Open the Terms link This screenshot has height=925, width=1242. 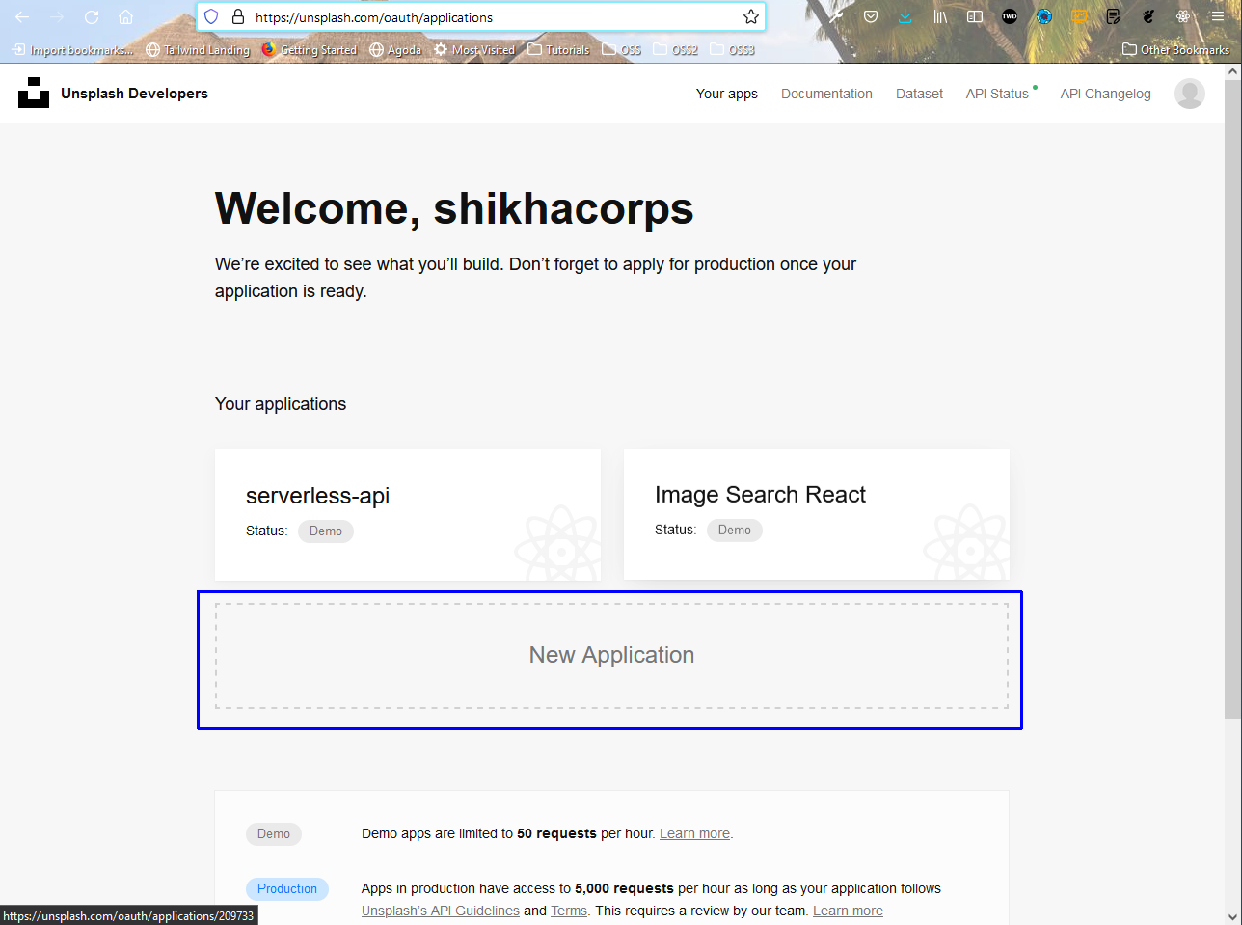click(569, 911)
